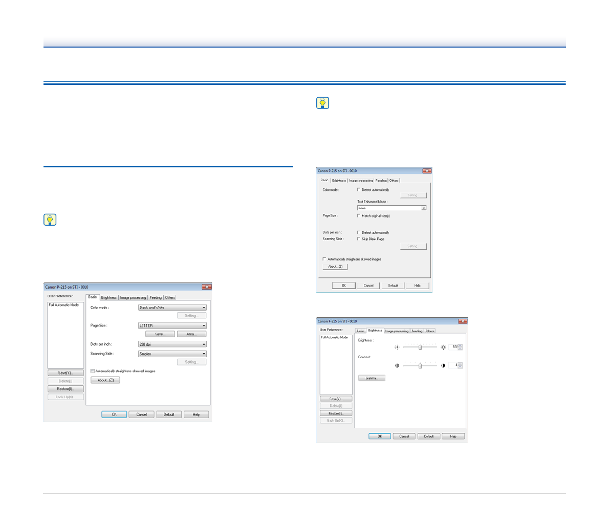Screen dimensions: 609x522
Task: Increase the Brightness value with the up arrow
Action: pyautogui.click(x=460, y=345)
